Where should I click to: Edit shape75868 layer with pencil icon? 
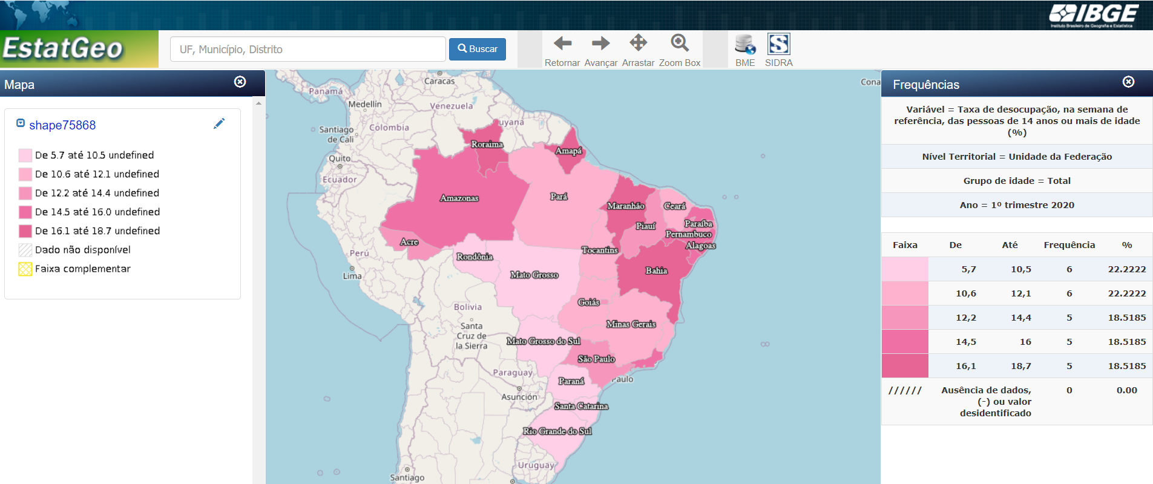[x=219, y=123]
